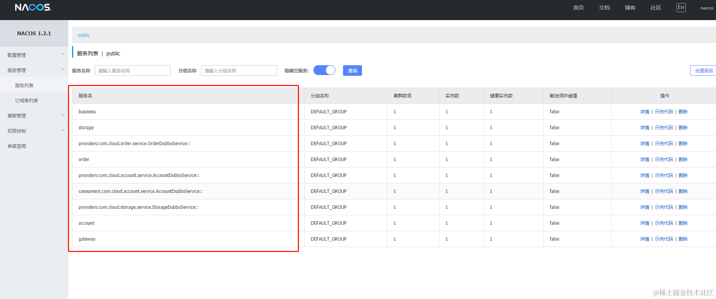
Task: Open 服务列表 in the sidebar
Action: pos(24,85)
